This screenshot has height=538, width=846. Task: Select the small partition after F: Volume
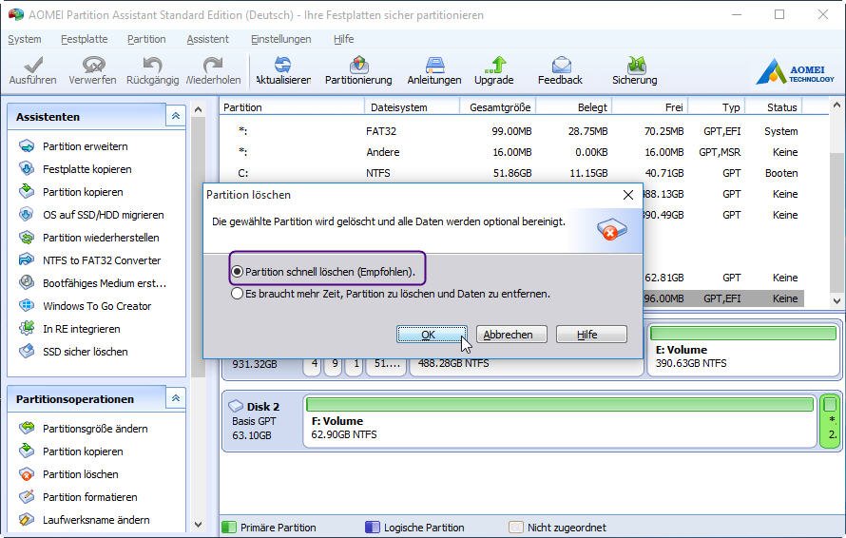pos(831,420)
